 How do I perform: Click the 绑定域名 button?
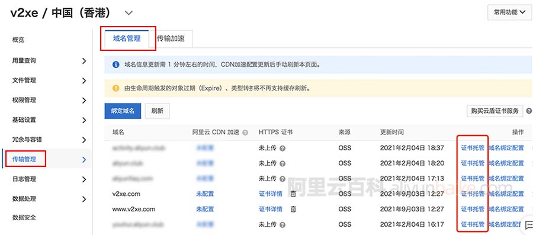pyautogui.click(x=123, y=111)
